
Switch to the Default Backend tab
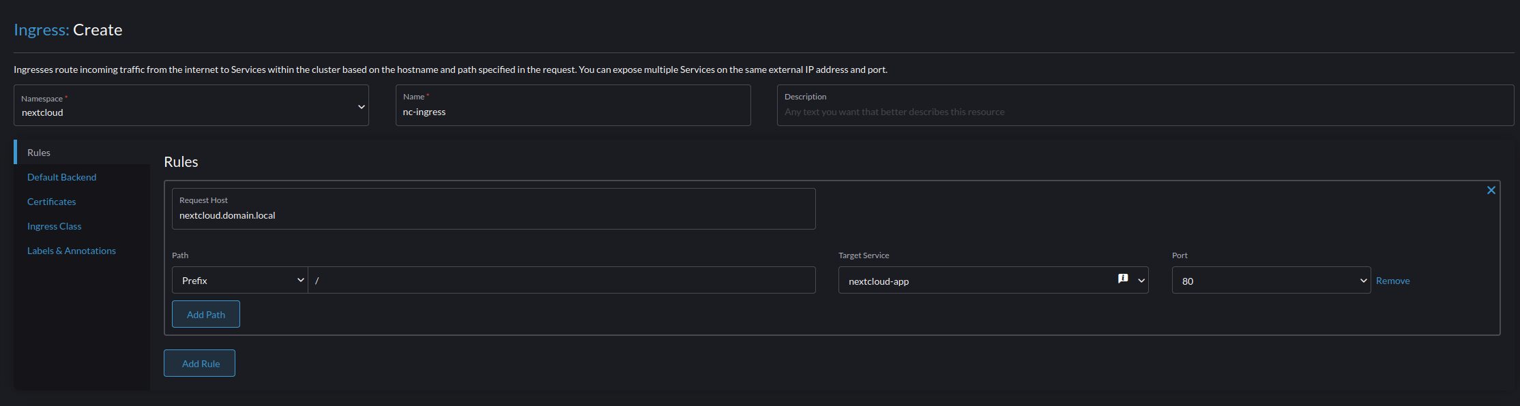pyautogui.click(x=61, y=177)
